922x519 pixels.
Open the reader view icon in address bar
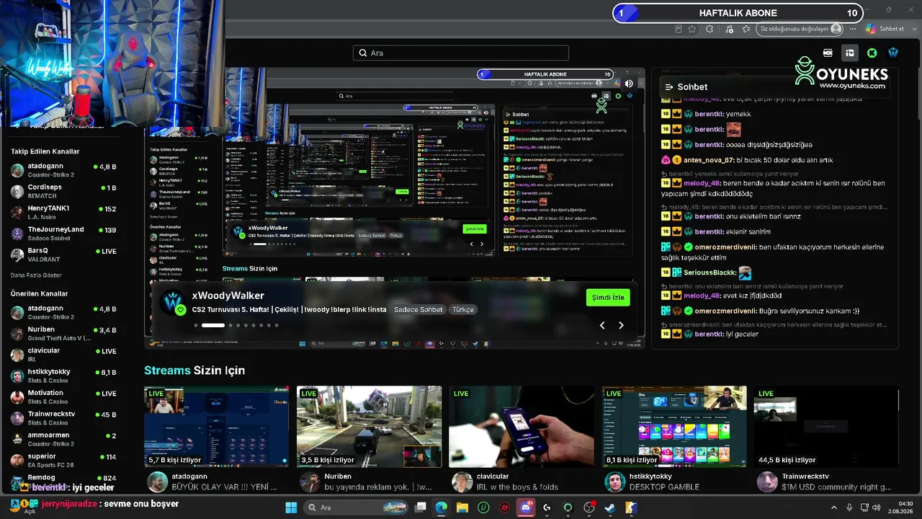click(678, 29)
